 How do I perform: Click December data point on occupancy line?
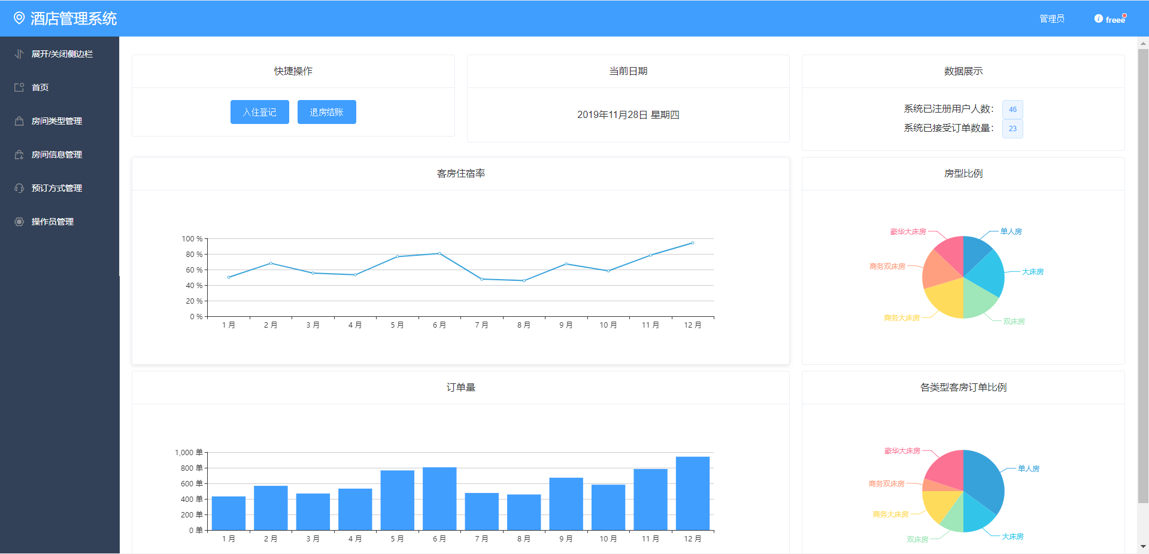[x=693, y=243]
